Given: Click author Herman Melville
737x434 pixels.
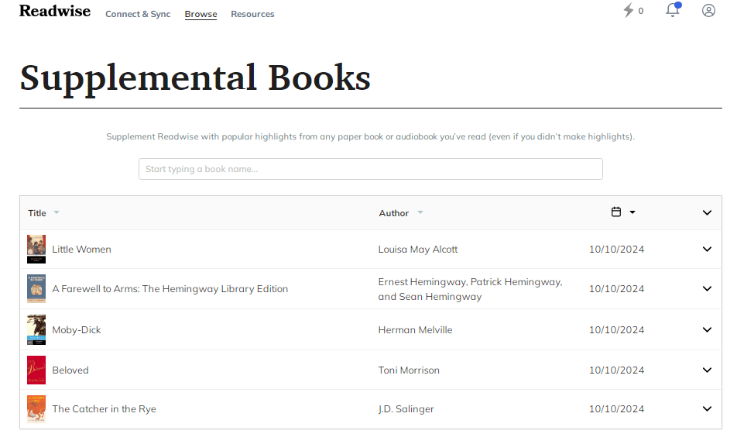Looking at the screenshot, I should (x=416, y=329).
